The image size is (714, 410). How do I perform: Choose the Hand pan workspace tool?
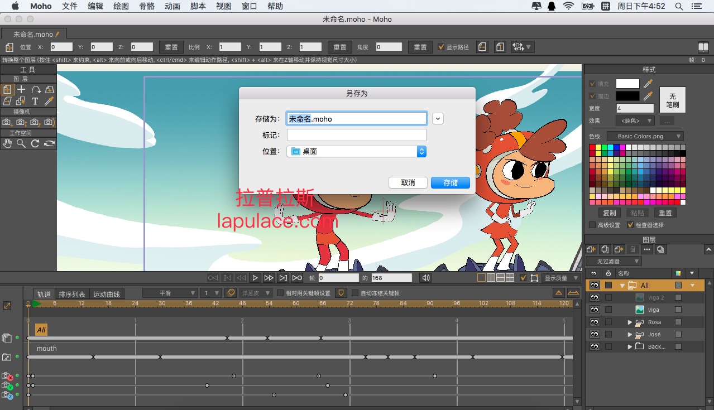click(7, 143)
